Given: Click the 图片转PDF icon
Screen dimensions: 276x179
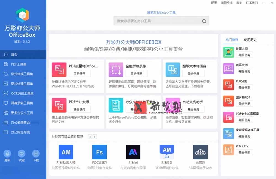Looking at the screenshot, I should pos(229,101).
